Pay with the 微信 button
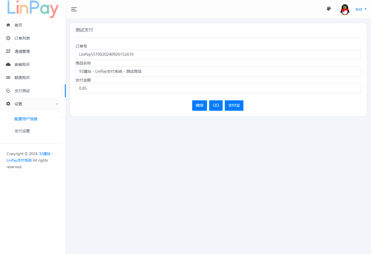The image size is (371, 254). [x=200, y=106]
